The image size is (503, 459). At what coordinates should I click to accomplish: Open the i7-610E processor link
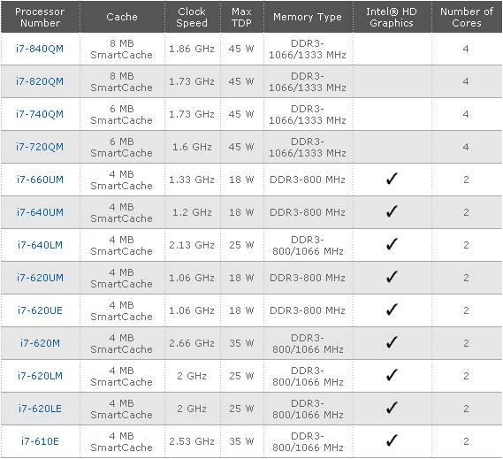tap(40, 441)
